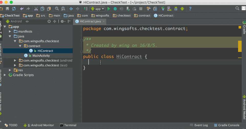The image size is (246, 129).
Task: Click the Forward navigation arrow
Action: (78, 9)
